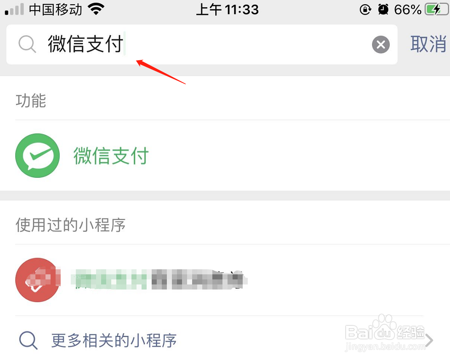The image size is (450, 362).
Task: Tap the 上午 11:33 clock in status bar
Action: point(227,10)
